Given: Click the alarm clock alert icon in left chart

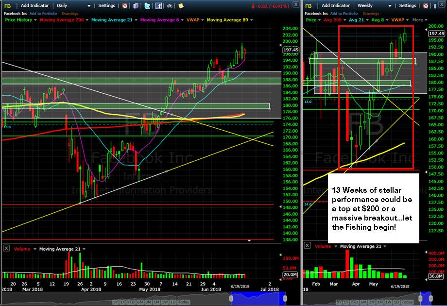Looking at the screenshot, I should 124,6.
